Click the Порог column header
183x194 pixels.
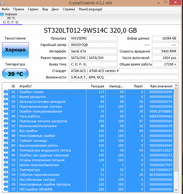tap(135, 86)
